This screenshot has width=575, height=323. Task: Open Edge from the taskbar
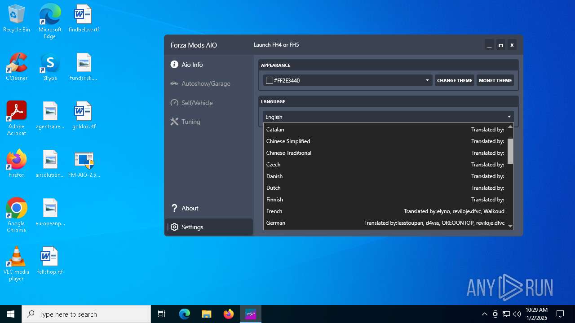coord(185,314)
